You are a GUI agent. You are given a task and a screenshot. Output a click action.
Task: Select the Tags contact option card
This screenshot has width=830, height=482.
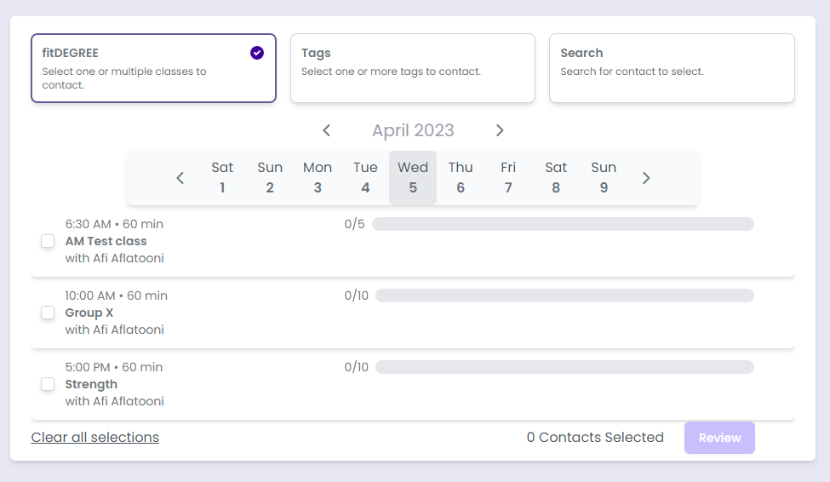413,68
